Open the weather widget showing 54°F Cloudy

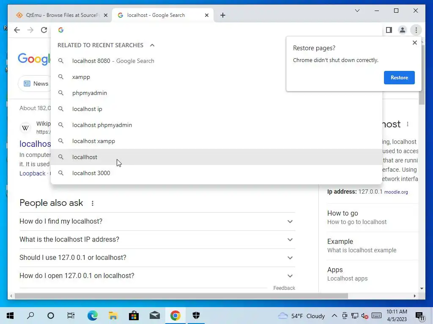pyautogui.click(x=301, y=316)
